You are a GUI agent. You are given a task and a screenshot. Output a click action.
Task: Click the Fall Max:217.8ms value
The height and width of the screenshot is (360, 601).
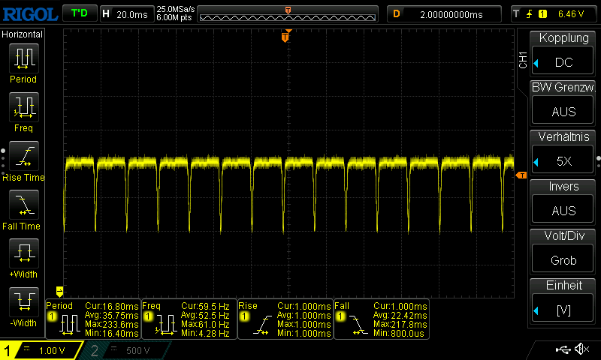400,325
